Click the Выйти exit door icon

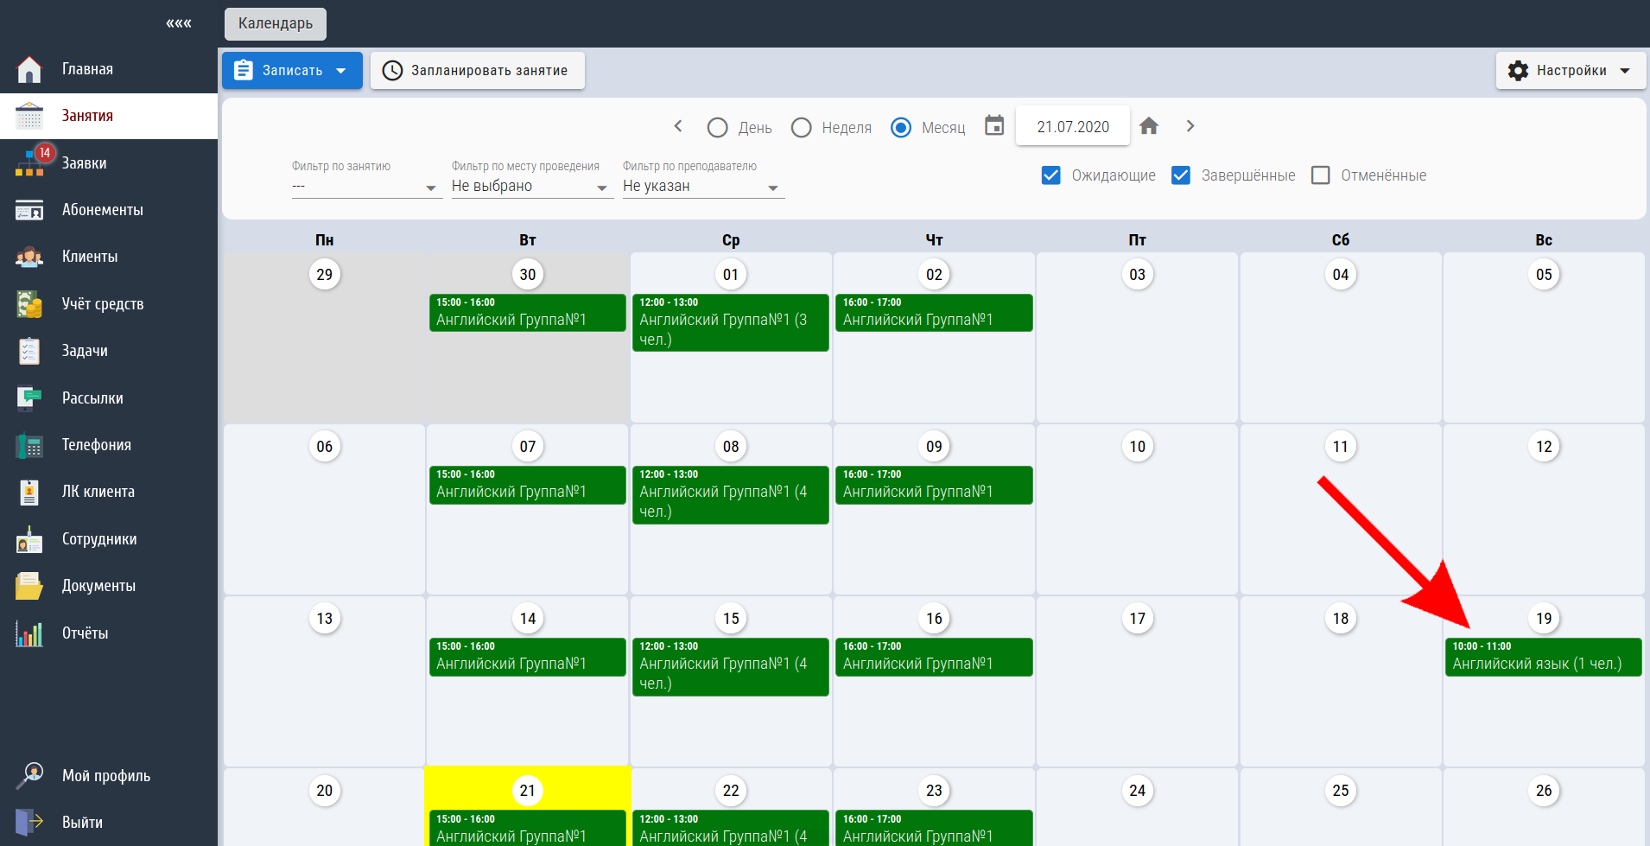click(x=29, y=822)
